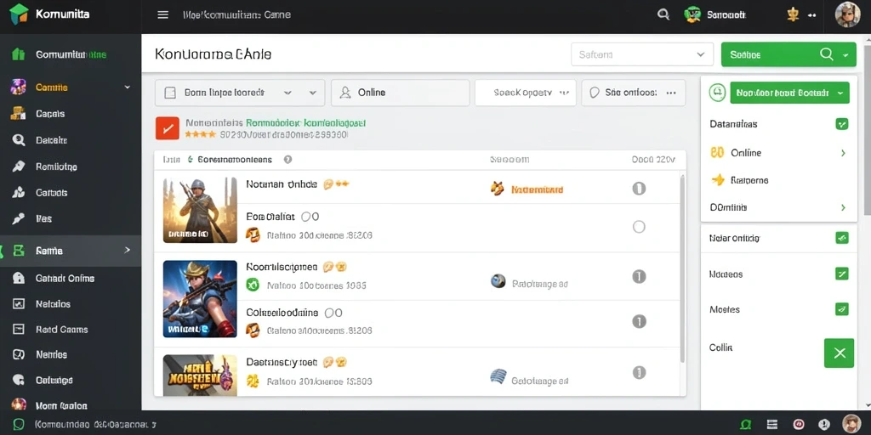
Task: Click the green Sodbos search button
Action: (x=788, y=54)
